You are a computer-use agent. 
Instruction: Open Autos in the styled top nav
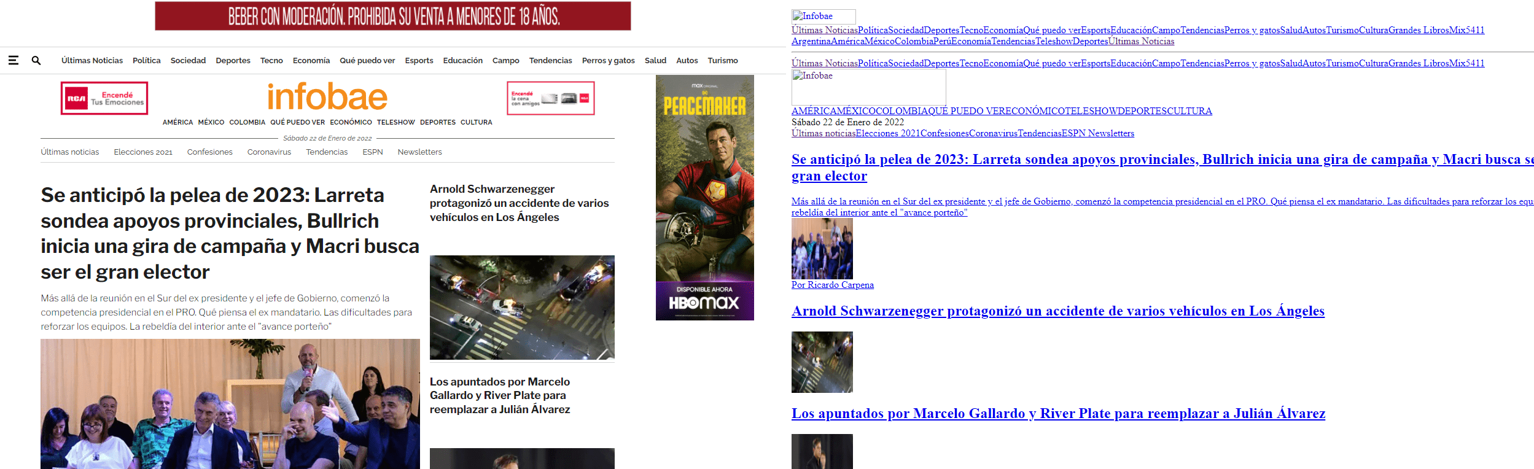click(x=687, y=60)
